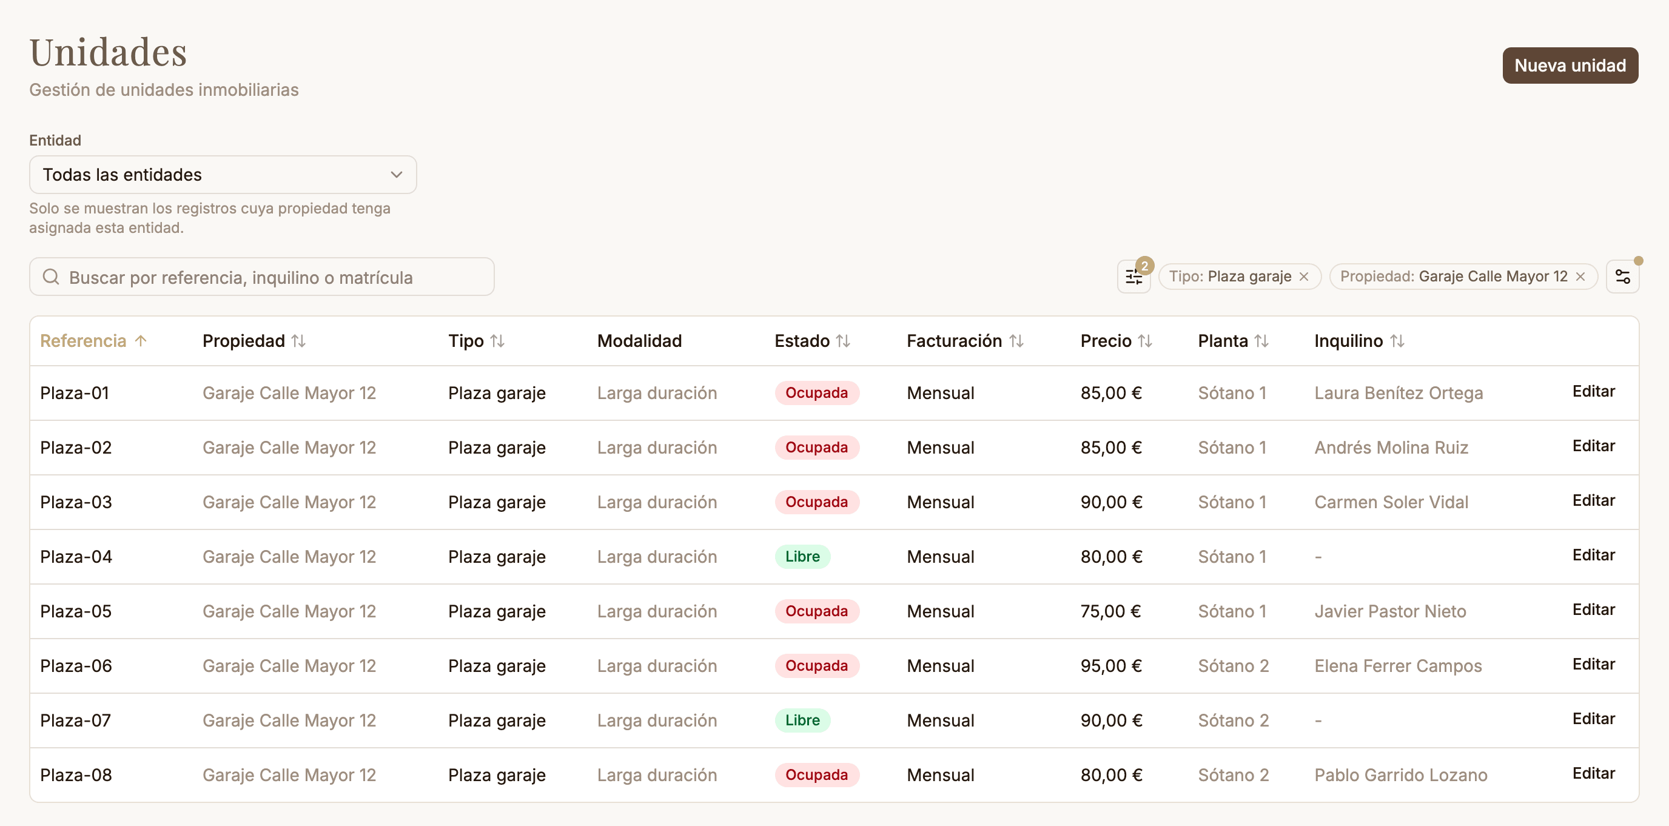Screen dimensions: 1669x826
Task: Open column settings sliders icon
Action: [1622, 277]
